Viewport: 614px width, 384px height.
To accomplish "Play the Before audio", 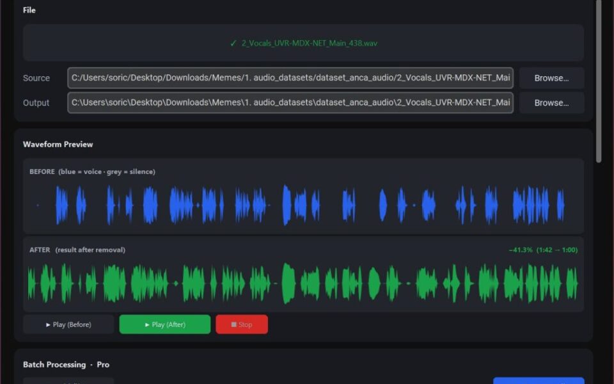I will click(x=68, y=324).
